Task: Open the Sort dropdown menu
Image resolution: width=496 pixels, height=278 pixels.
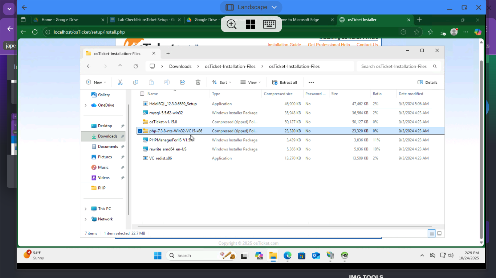Action: (221, 82)
